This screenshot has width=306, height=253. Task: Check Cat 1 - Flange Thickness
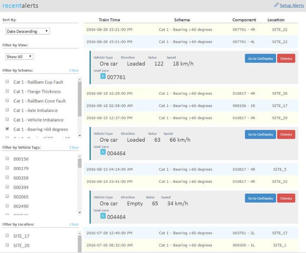7,91
